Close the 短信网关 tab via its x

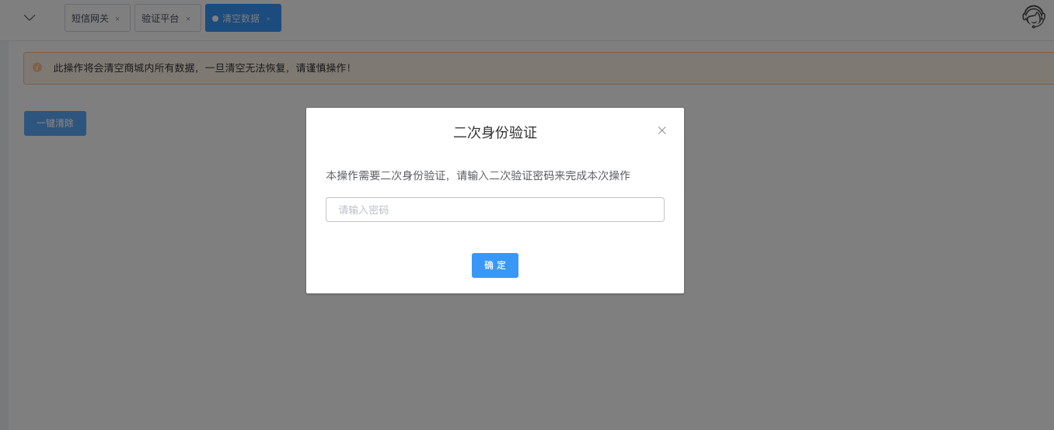(117, 19)
